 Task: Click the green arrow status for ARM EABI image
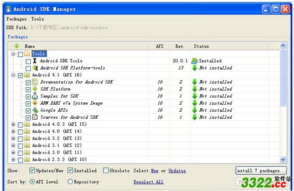[x=195, y=103]
